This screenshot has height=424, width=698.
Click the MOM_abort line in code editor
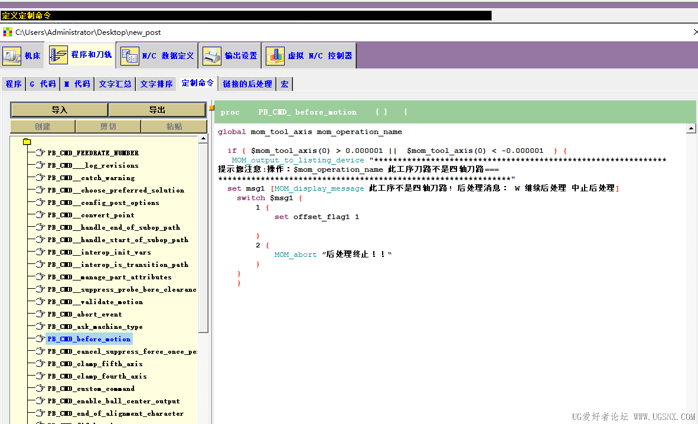333,255
